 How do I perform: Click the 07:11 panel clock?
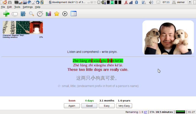coord(166,2)
